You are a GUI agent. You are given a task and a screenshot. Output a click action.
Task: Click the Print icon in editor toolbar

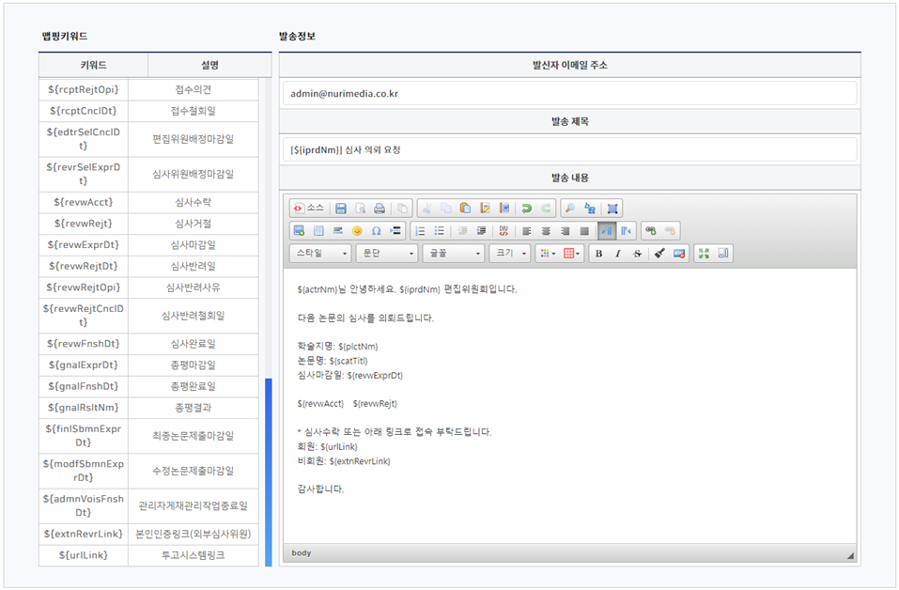coord(379,209)
